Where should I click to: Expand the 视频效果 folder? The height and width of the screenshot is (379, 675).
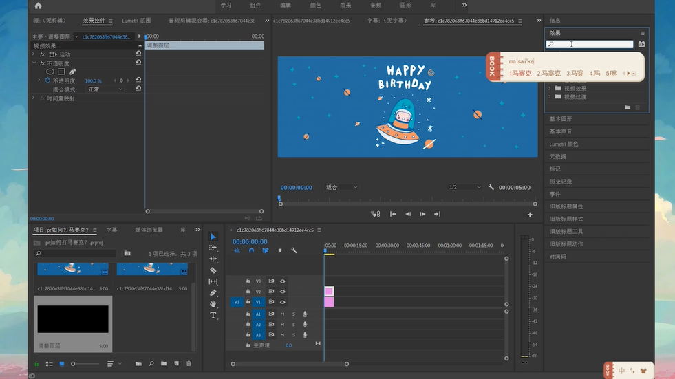click(x=550, y=88)
